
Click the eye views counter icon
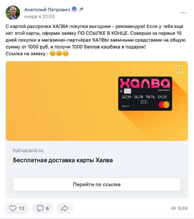173,208
